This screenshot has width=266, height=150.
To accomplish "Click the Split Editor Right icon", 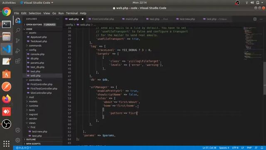I will (255, 19).
